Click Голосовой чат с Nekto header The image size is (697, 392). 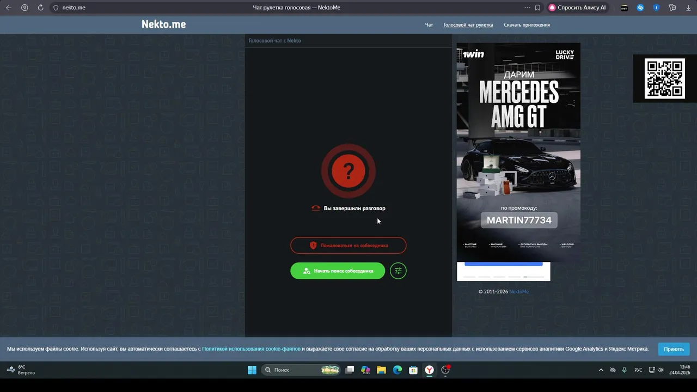click(274, 41)
